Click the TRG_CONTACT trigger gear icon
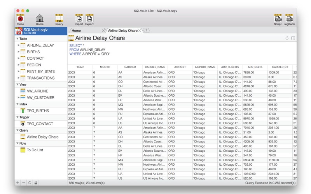This screenshot has height=194, width=311. (x=23, y=124)
